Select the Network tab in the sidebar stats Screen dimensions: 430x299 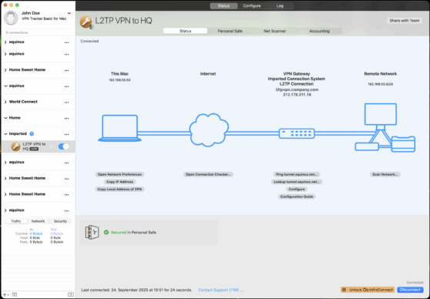38,221
